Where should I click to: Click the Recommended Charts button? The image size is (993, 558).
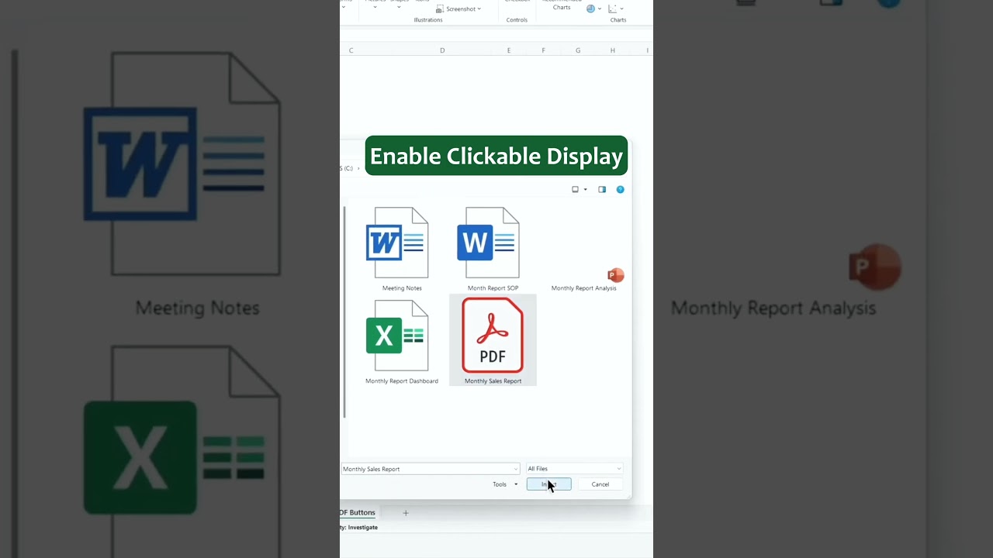pyautogui.click(x=562, y=5)
